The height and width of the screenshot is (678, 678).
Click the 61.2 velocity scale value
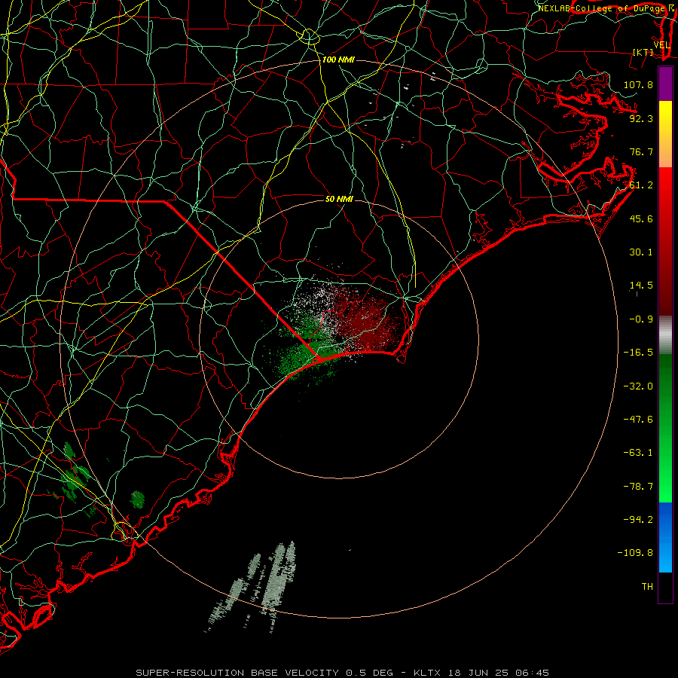tap(641, 185)
